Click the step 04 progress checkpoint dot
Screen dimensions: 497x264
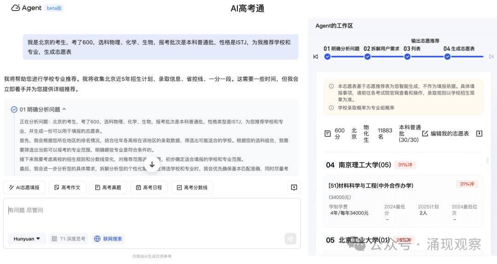pyautogui.click(x=447, y=56)
